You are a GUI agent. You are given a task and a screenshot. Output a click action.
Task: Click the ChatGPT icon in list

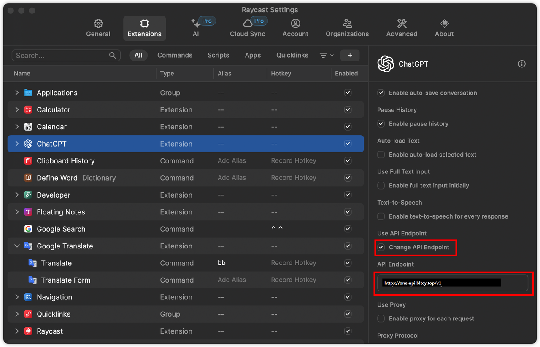point(28,144)
